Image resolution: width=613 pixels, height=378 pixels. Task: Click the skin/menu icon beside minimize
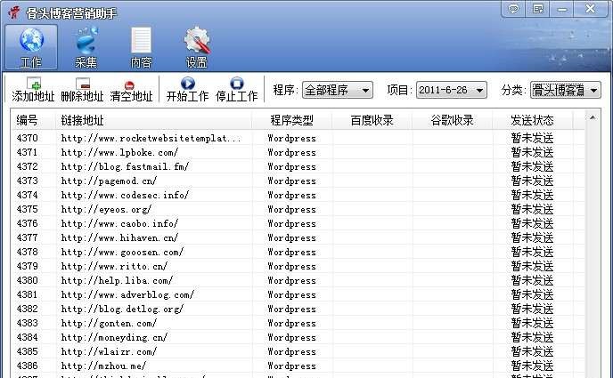[538, 9]
